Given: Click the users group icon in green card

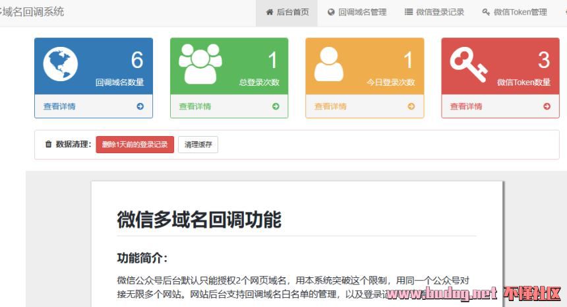Looking at the screenshot, I should coord(200,64).
